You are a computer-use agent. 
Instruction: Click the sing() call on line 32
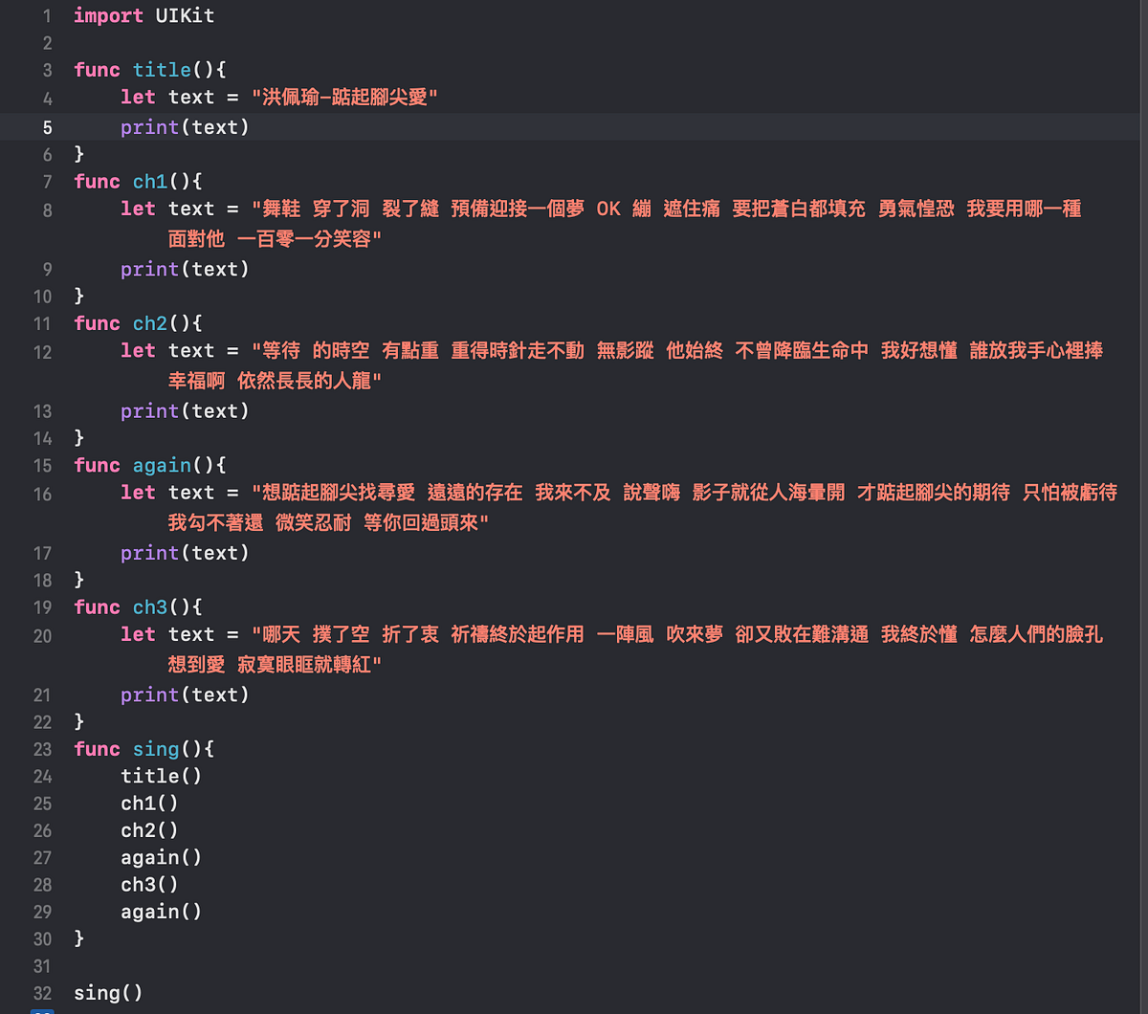(x=108, y=993)
